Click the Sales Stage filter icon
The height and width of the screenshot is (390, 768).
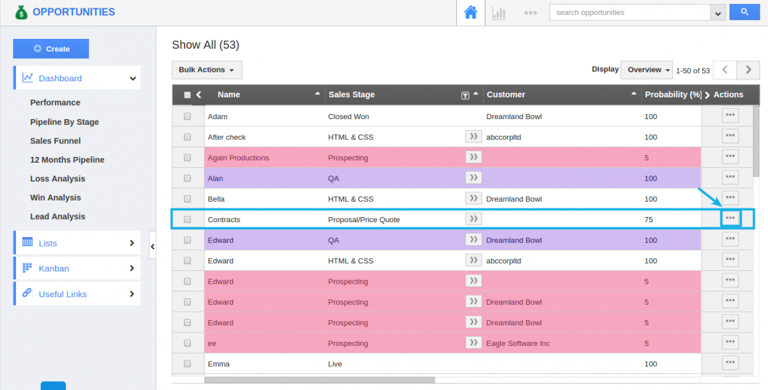pyautogui.click(x=465, y=95)
